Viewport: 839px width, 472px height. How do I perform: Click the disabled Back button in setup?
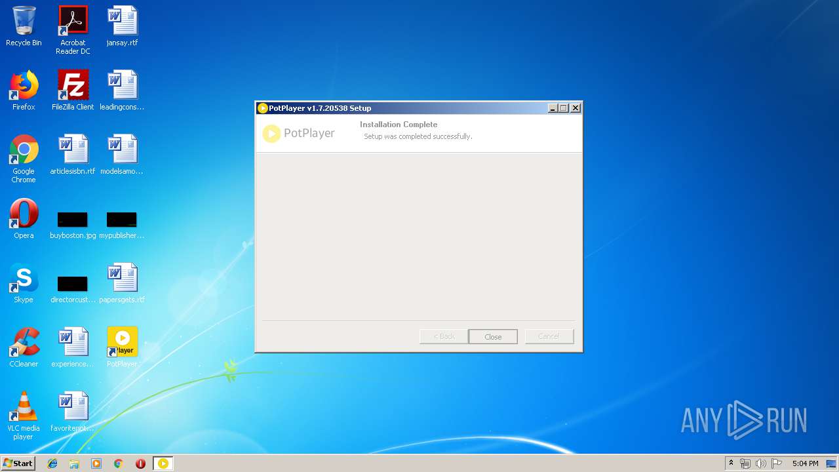[444, 336]
